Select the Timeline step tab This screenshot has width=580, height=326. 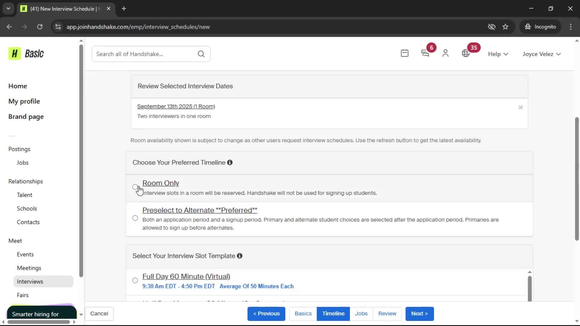[x=333, y=314]
